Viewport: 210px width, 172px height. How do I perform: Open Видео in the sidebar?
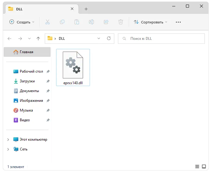(x=22, y=120)
